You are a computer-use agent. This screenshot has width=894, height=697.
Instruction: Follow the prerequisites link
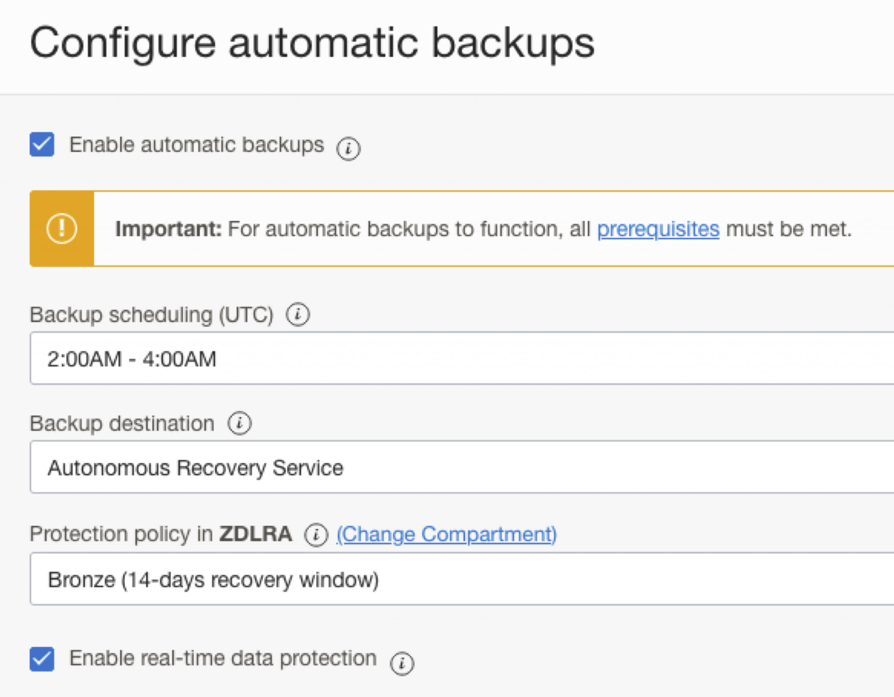tap(658, 229)
